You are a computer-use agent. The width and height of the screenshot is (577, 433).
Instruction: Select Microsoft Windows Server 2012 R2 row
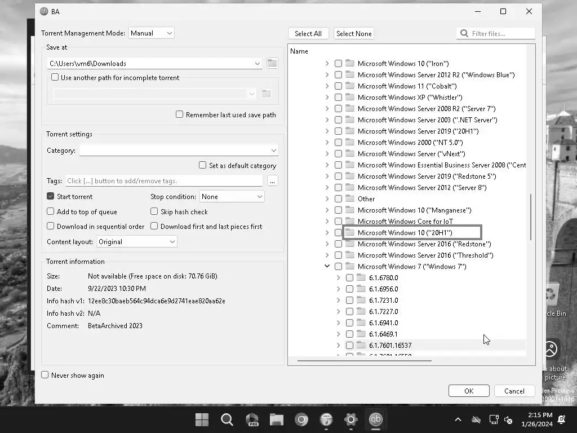(x=436, y=75)
